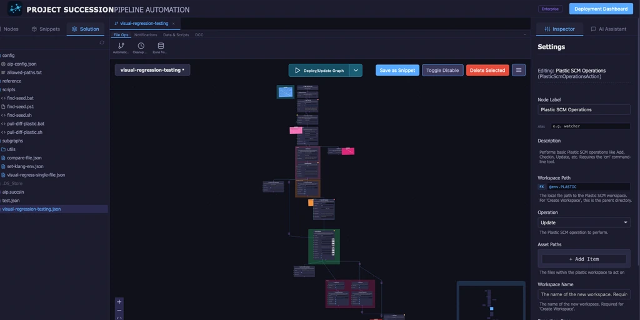Select the .DS_Store file
The width and height of the screenshot is (640, 320).
tap(12, 184)
